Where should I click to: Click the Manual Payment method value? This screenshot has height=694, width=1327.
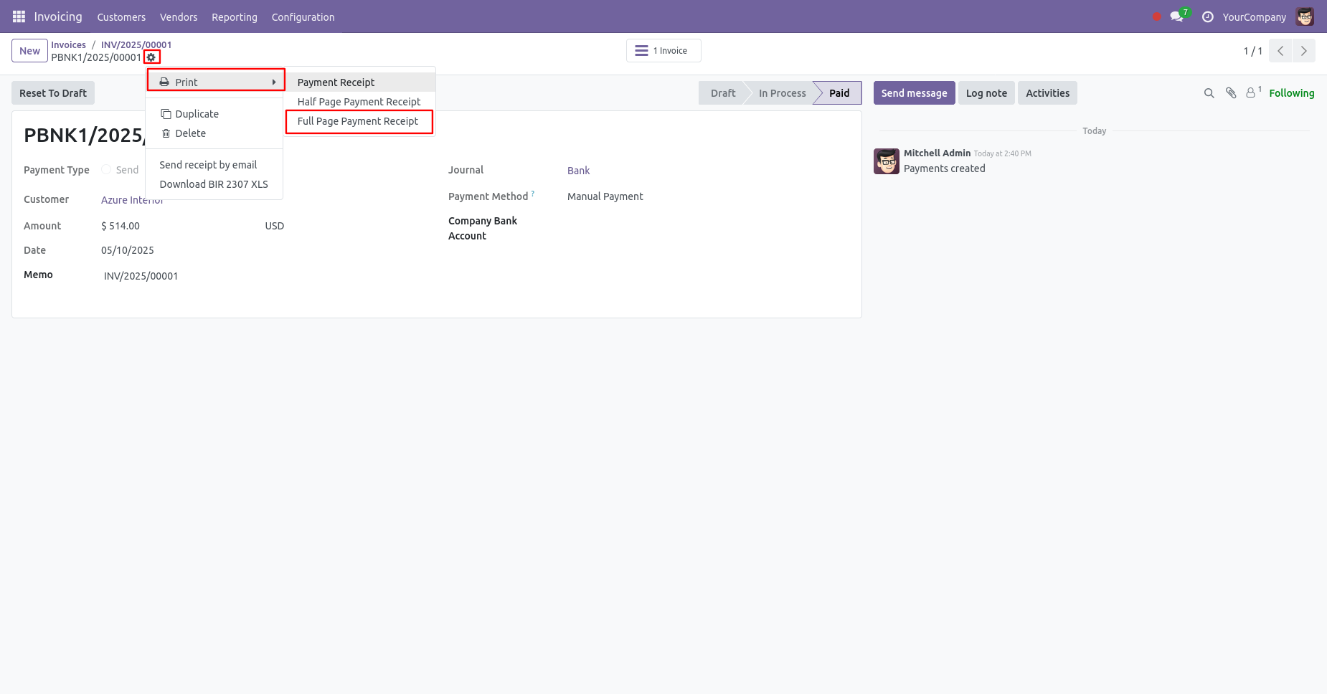click(605, 196)
